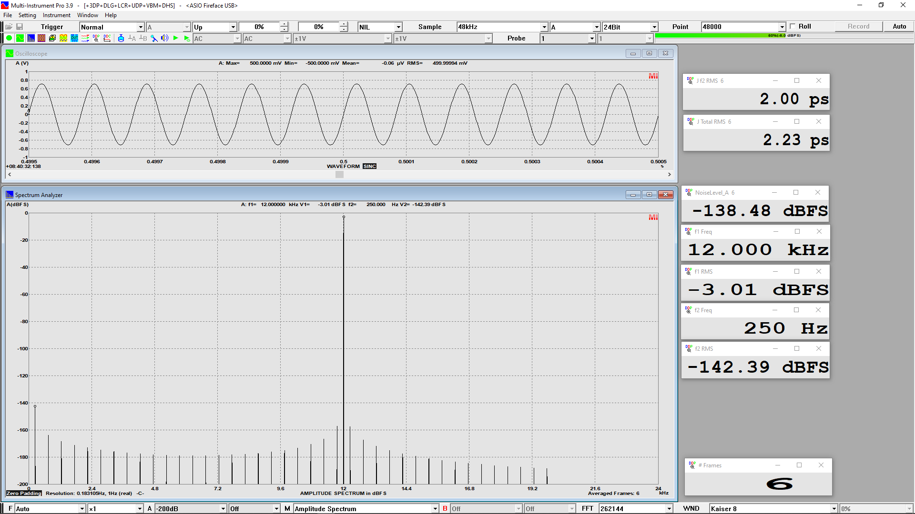Click the green Run/Stop acquisition button

coord(9,38)
